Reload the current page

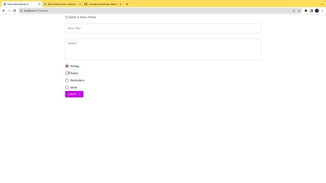(x=15, y=11)
